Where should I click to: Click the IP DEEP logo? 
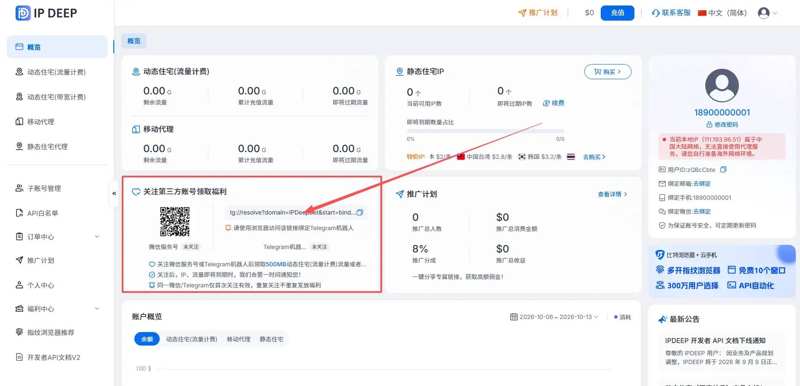point(46,13)
